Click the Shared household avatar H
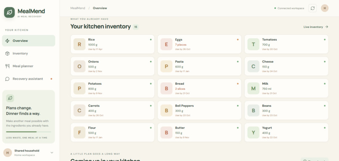This screenshot has height=161, width=339. (x=8, y=153)
